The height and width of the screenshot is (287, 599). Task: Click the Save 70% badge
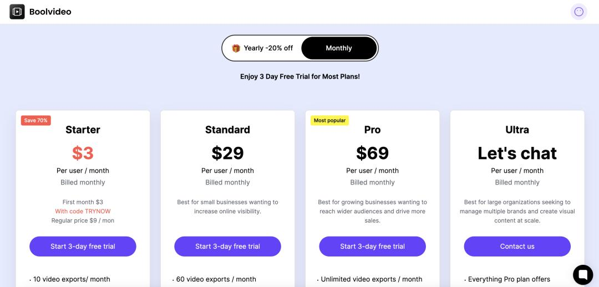(x=36, y=120)
